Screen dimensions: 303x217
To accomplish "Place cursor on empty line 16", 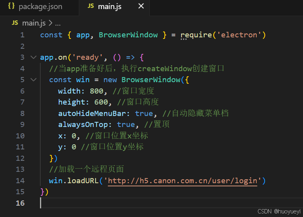I will 171,203.
